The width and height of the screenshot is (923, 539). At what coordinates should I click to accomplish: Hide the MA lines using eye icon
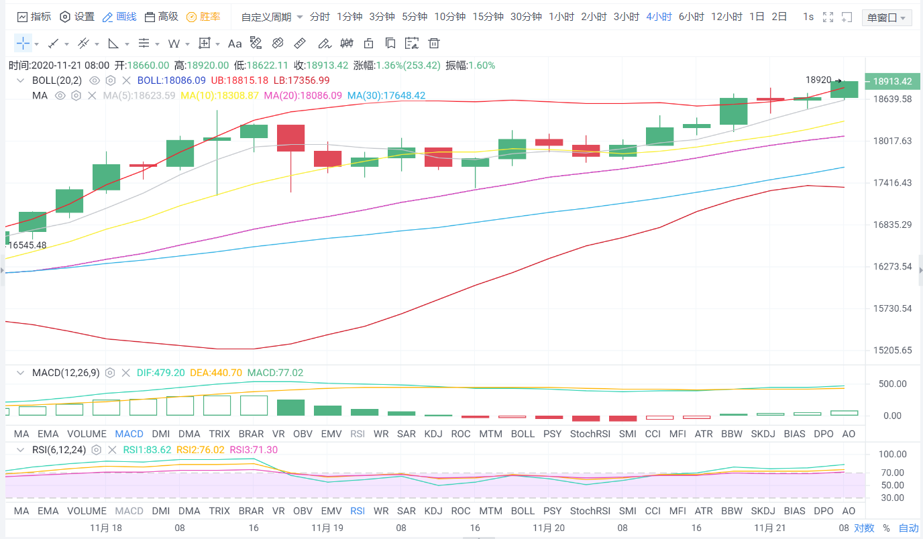coord(60,96)
